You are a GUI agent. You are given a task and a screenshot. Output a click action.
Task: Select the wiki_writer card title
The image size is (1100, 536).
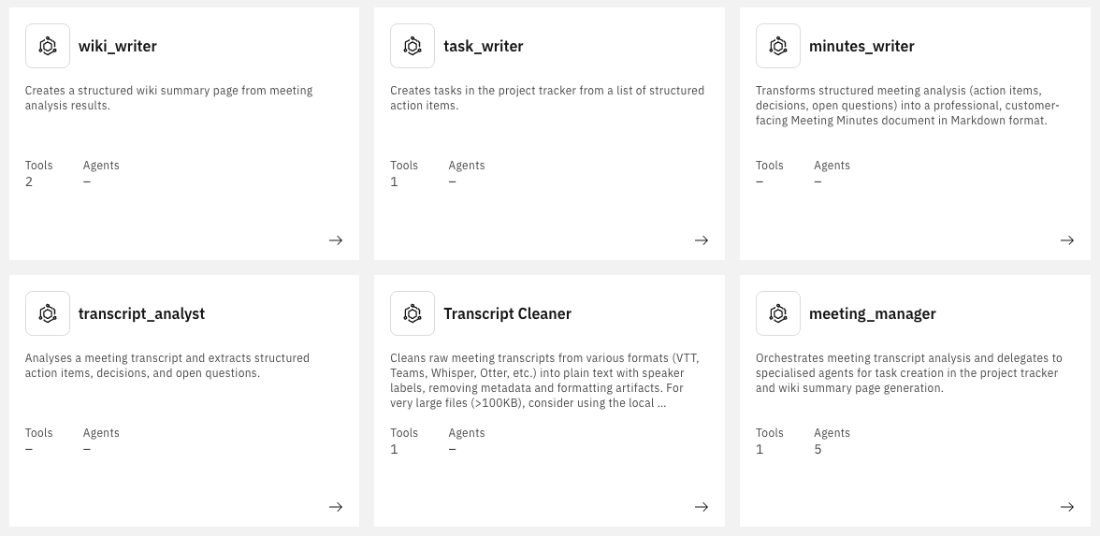pos(118,46)
